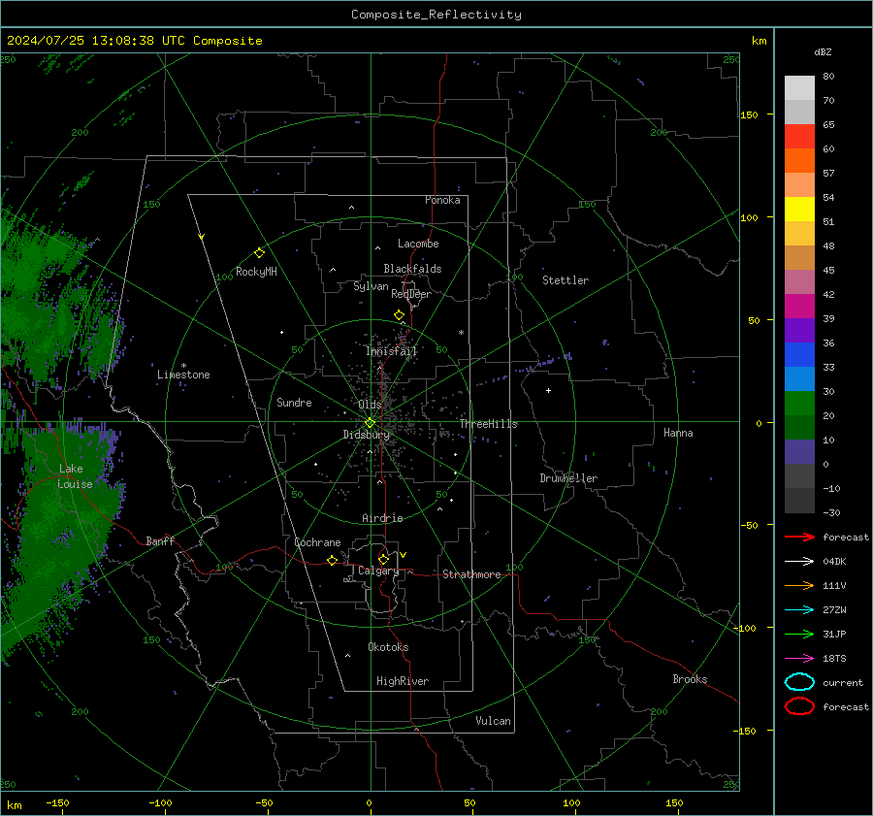
Task: Click the RedDeer map label
Action: pos(411,294)
